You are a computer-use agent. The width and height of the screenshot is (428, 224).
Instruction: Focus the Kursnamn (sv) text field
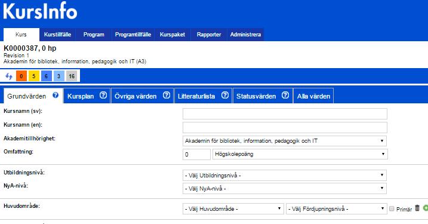click(x=285, y=113)
